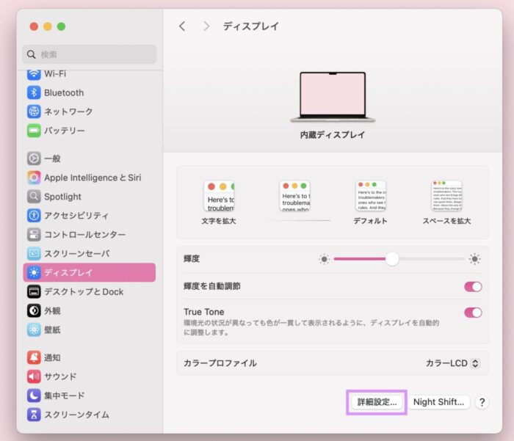The width and height of the screenshot is (514, 441).
Task: Toggle 輝度を自動調節 switch off
Action: (473, 286)
